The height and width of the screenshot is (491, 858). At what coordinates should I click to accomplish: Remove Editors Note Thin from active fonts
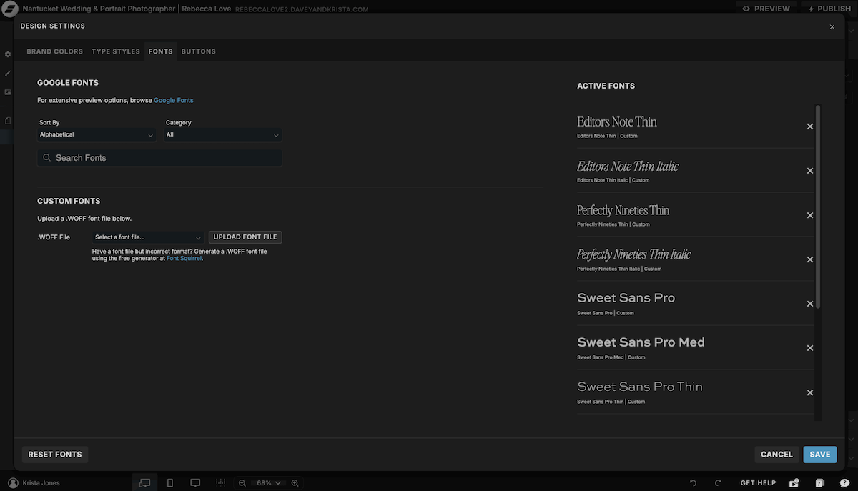tap(810, 127)
